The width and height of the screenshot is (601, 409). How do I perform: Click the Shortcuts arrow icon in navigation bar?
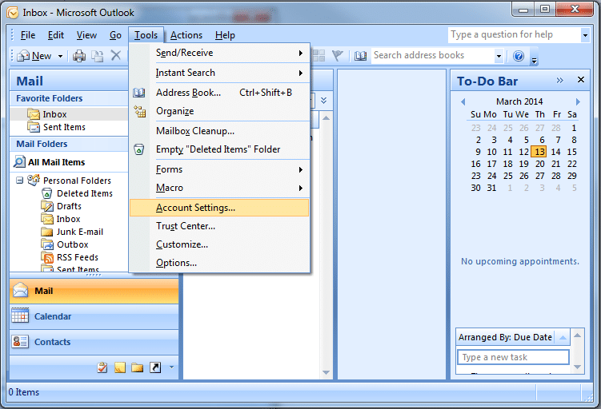155,367
